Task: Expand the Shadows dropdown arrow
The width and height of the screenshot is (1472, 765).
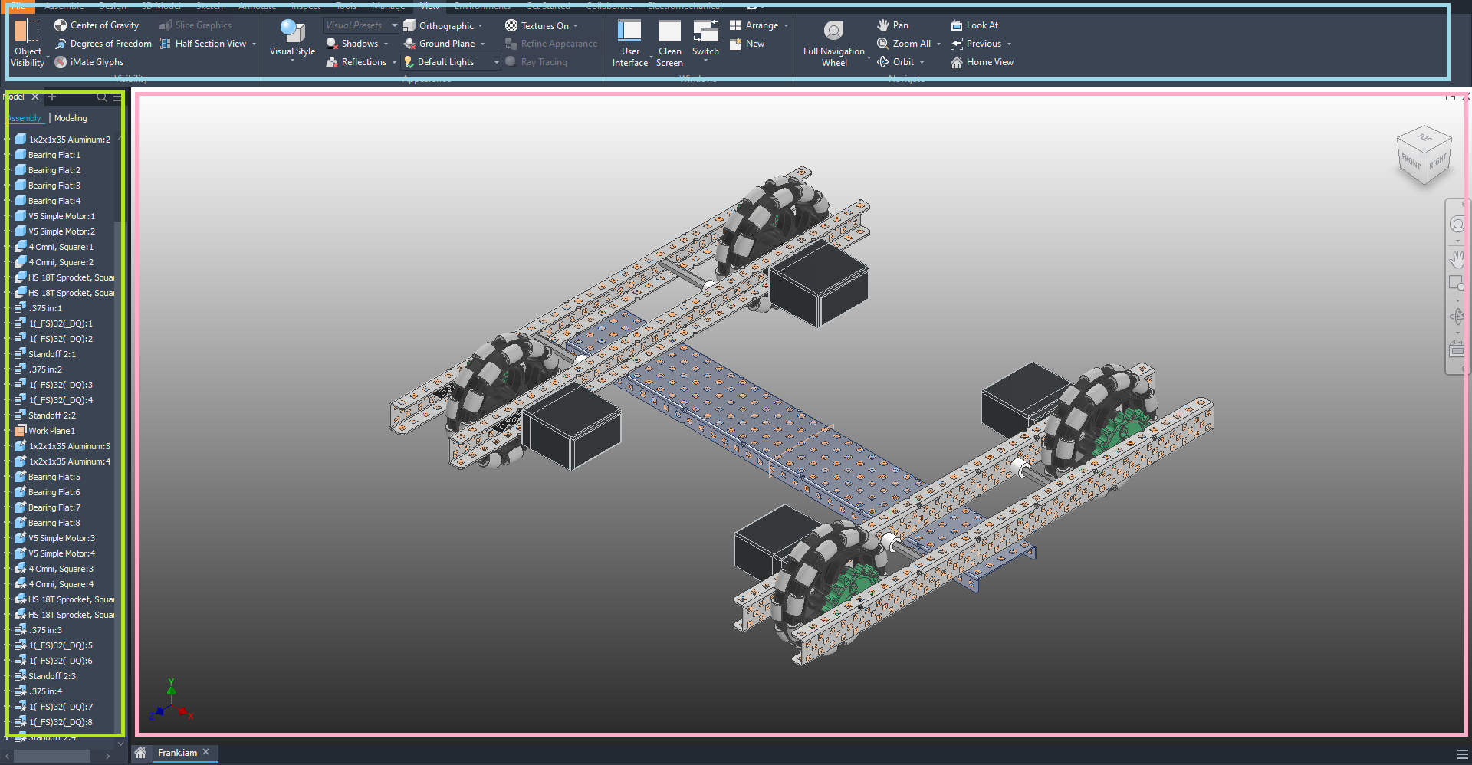Action: 386,44
